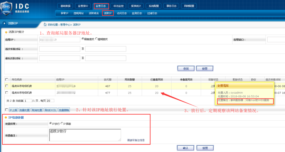Check the row with 477 visits
This screenshot has width=285, height=152.
[x=7, y=92]
